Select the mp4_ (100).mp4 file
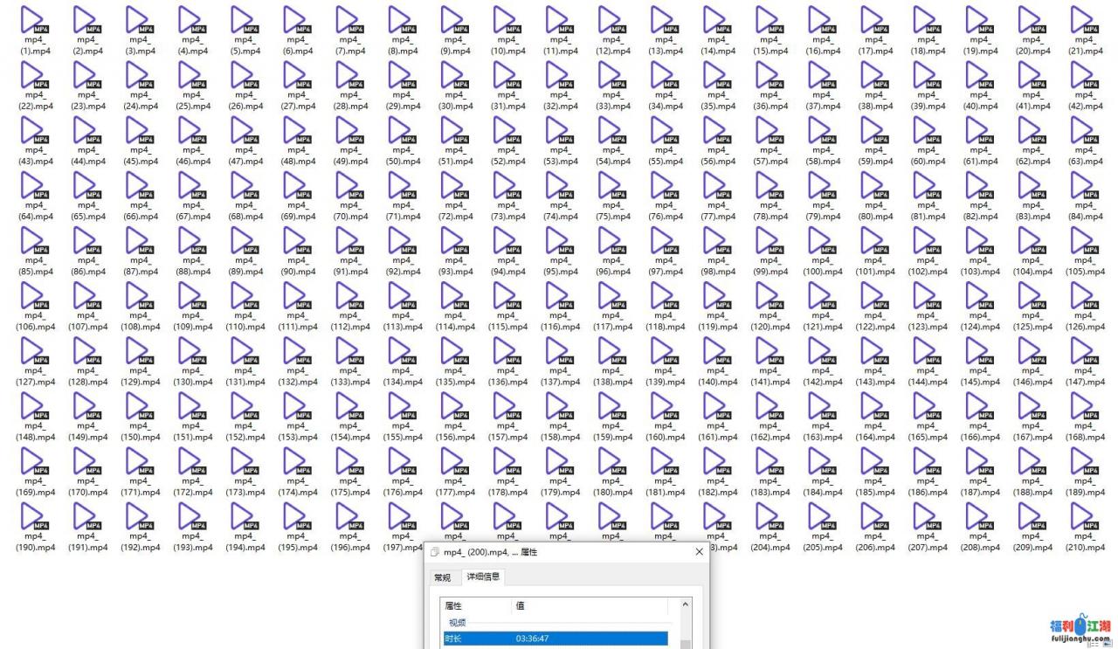Viewport: 1118px width, 649px height. click(x=822, y=242)
